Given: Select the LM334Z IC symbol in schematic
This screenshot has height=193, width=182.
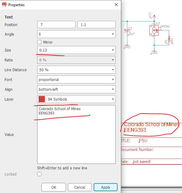Looking at the screenshot, I should [x=154, y=30].
